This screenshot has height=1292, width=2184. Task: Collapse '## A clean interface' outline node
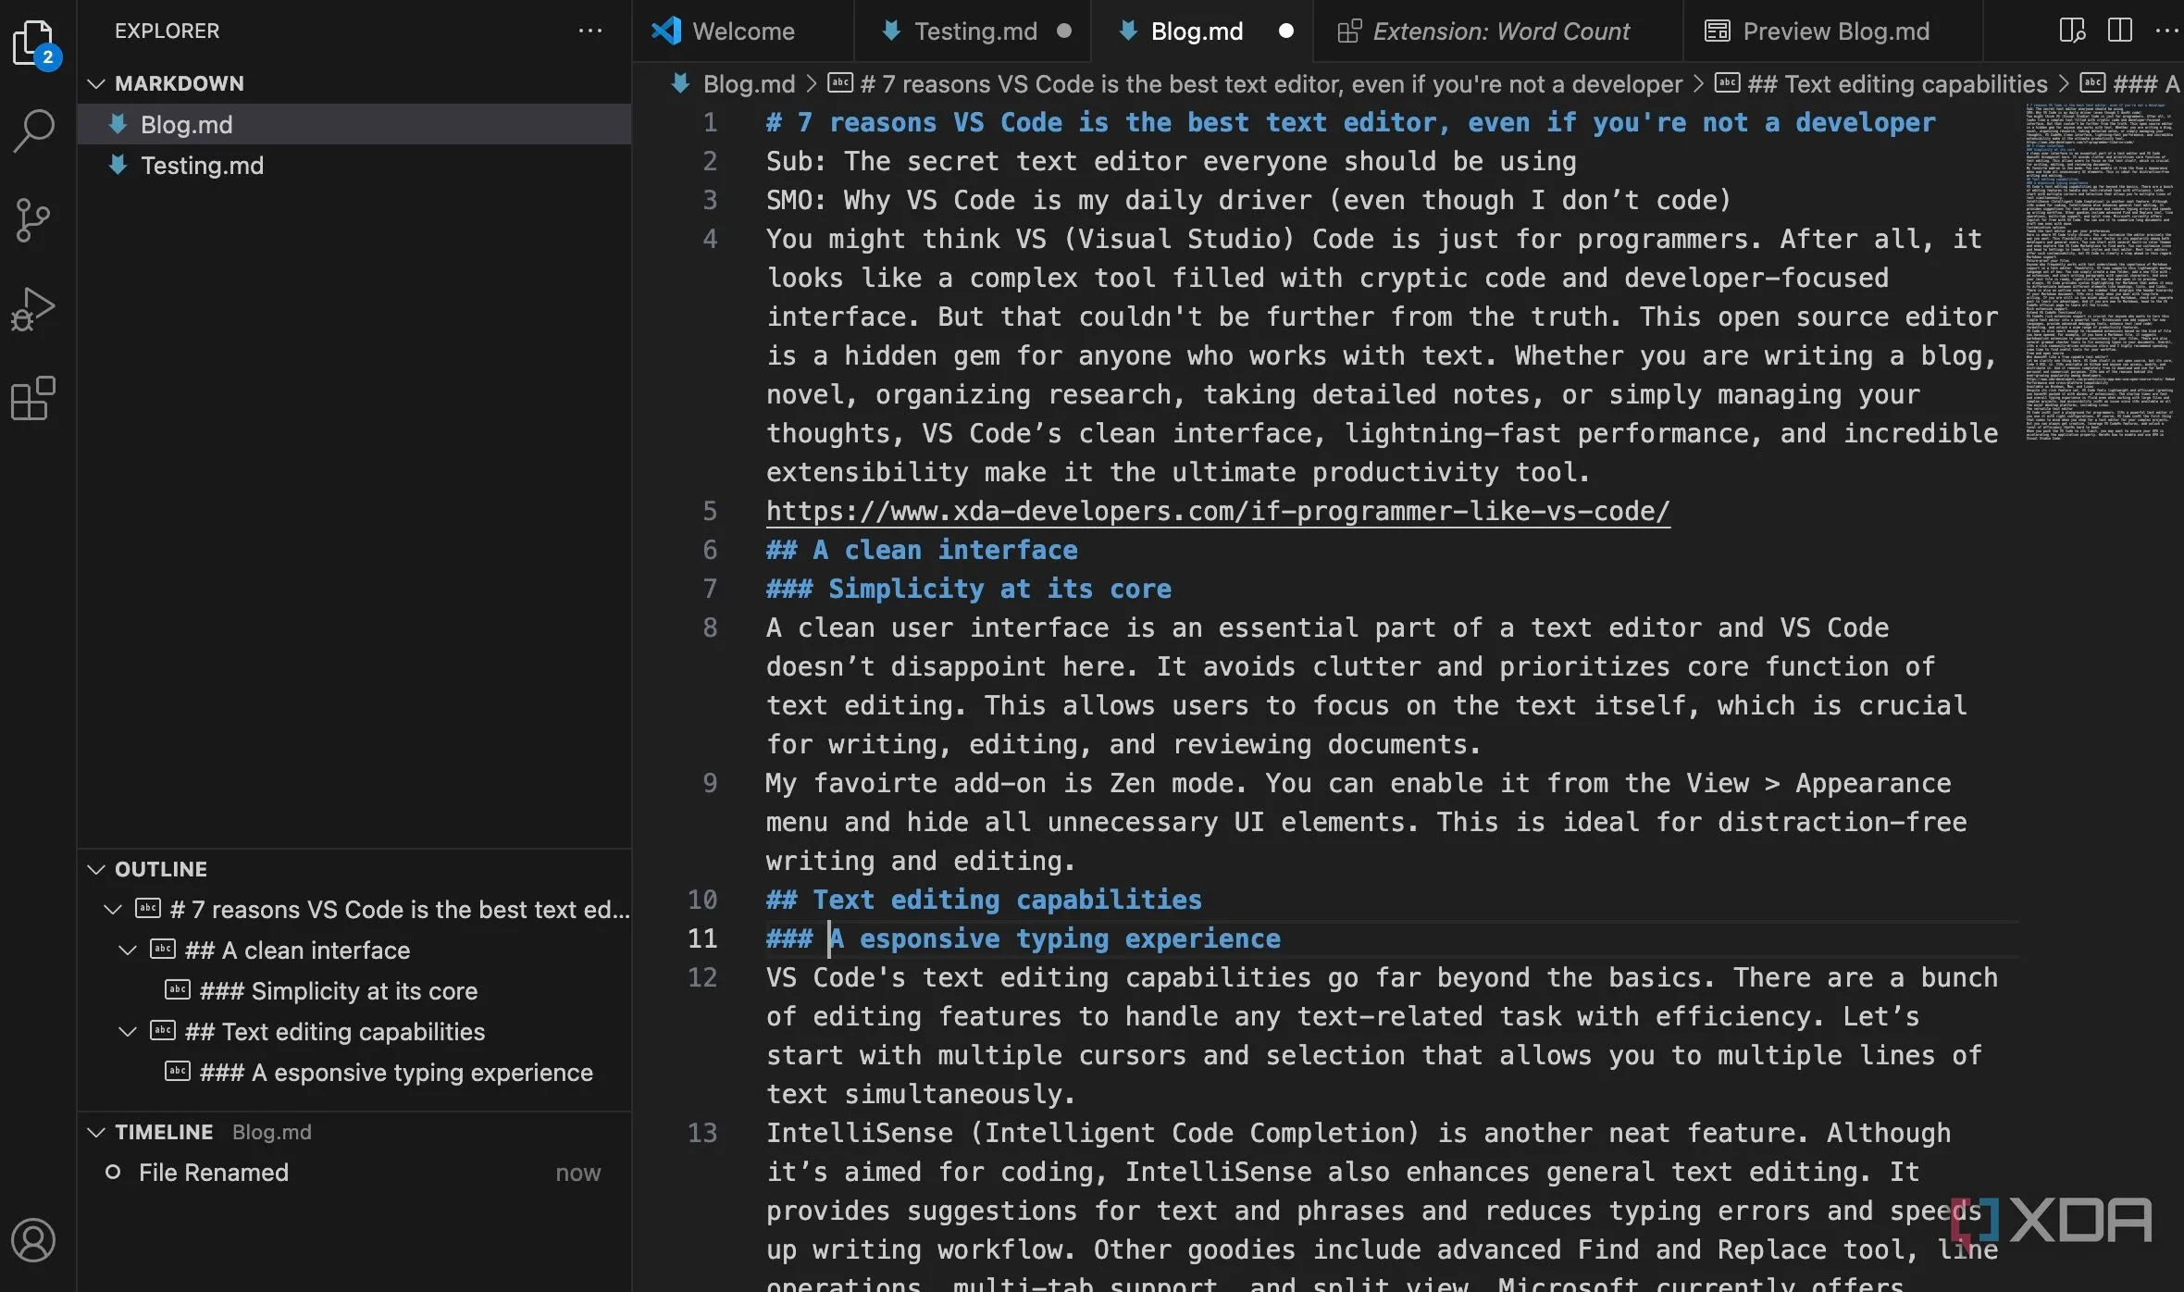[128, 950]
